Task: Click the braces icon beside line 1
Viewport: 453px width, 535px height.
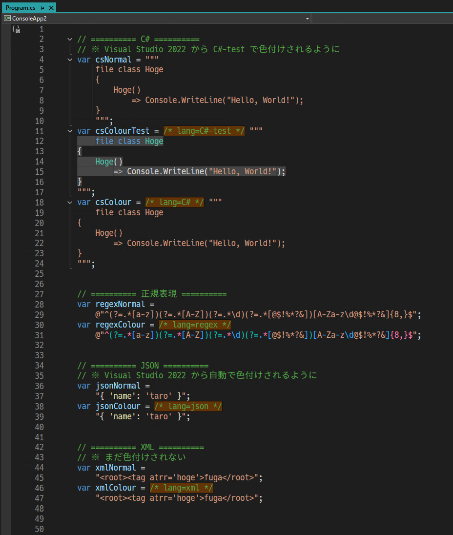Action: click(x=16, y=29)
